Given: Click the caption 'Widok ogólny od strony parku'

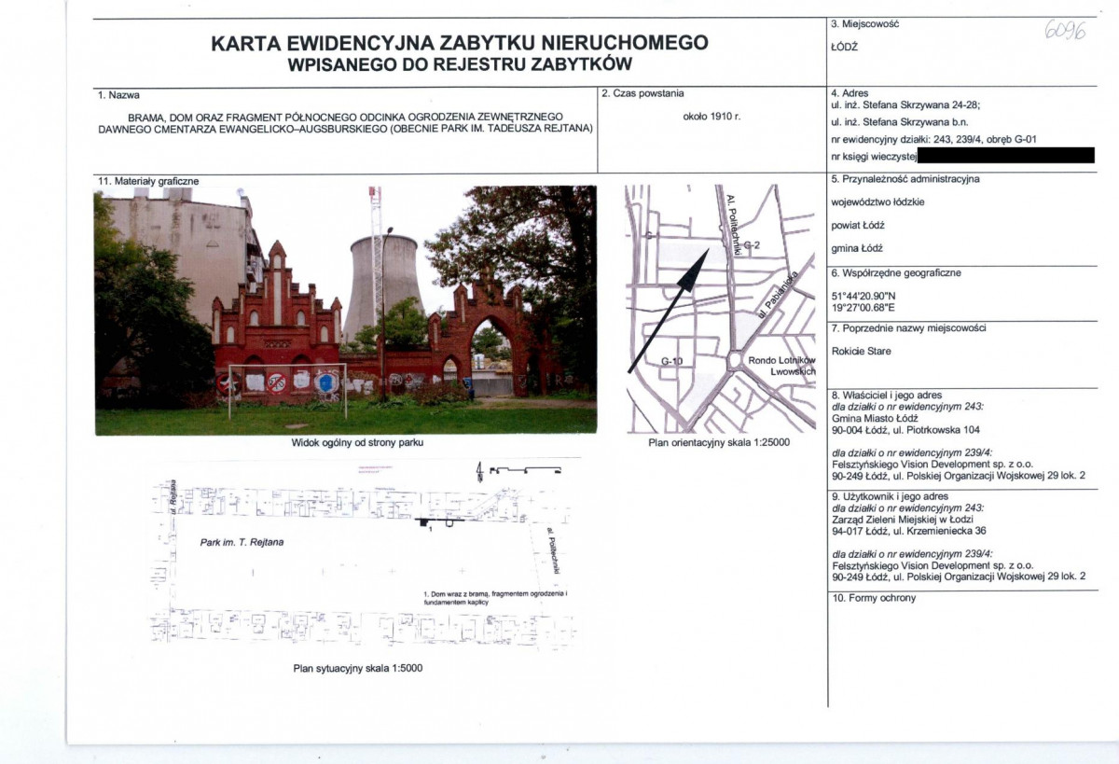Looking at the screenshot, I should 358,443.
